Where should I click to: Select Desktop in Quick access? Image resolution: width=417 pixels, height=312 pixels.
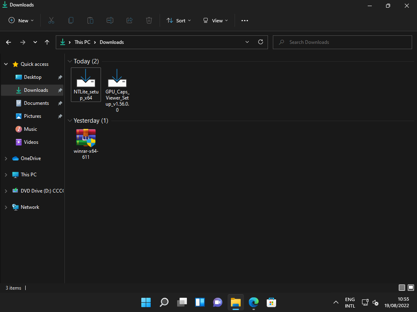coord(33,77)
